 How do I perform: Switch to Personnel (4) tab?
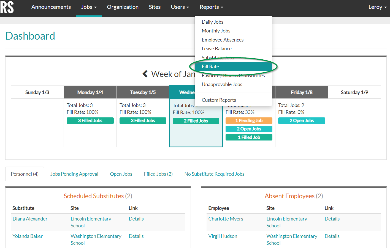(25, 174)
